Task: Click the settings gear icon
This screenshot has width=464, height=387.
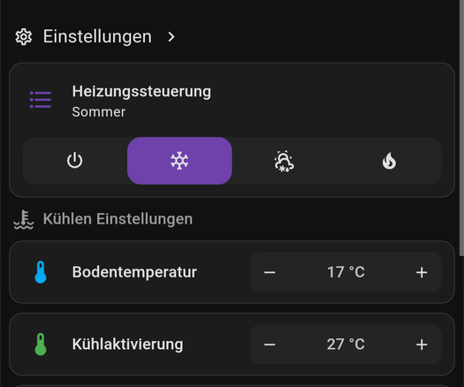Action: click(x=24, y=37)
